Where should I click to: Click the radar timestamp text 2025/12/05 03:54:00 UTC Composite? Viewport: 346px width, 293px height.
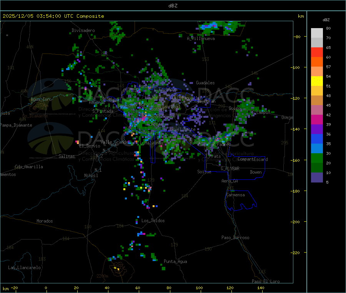53,16
